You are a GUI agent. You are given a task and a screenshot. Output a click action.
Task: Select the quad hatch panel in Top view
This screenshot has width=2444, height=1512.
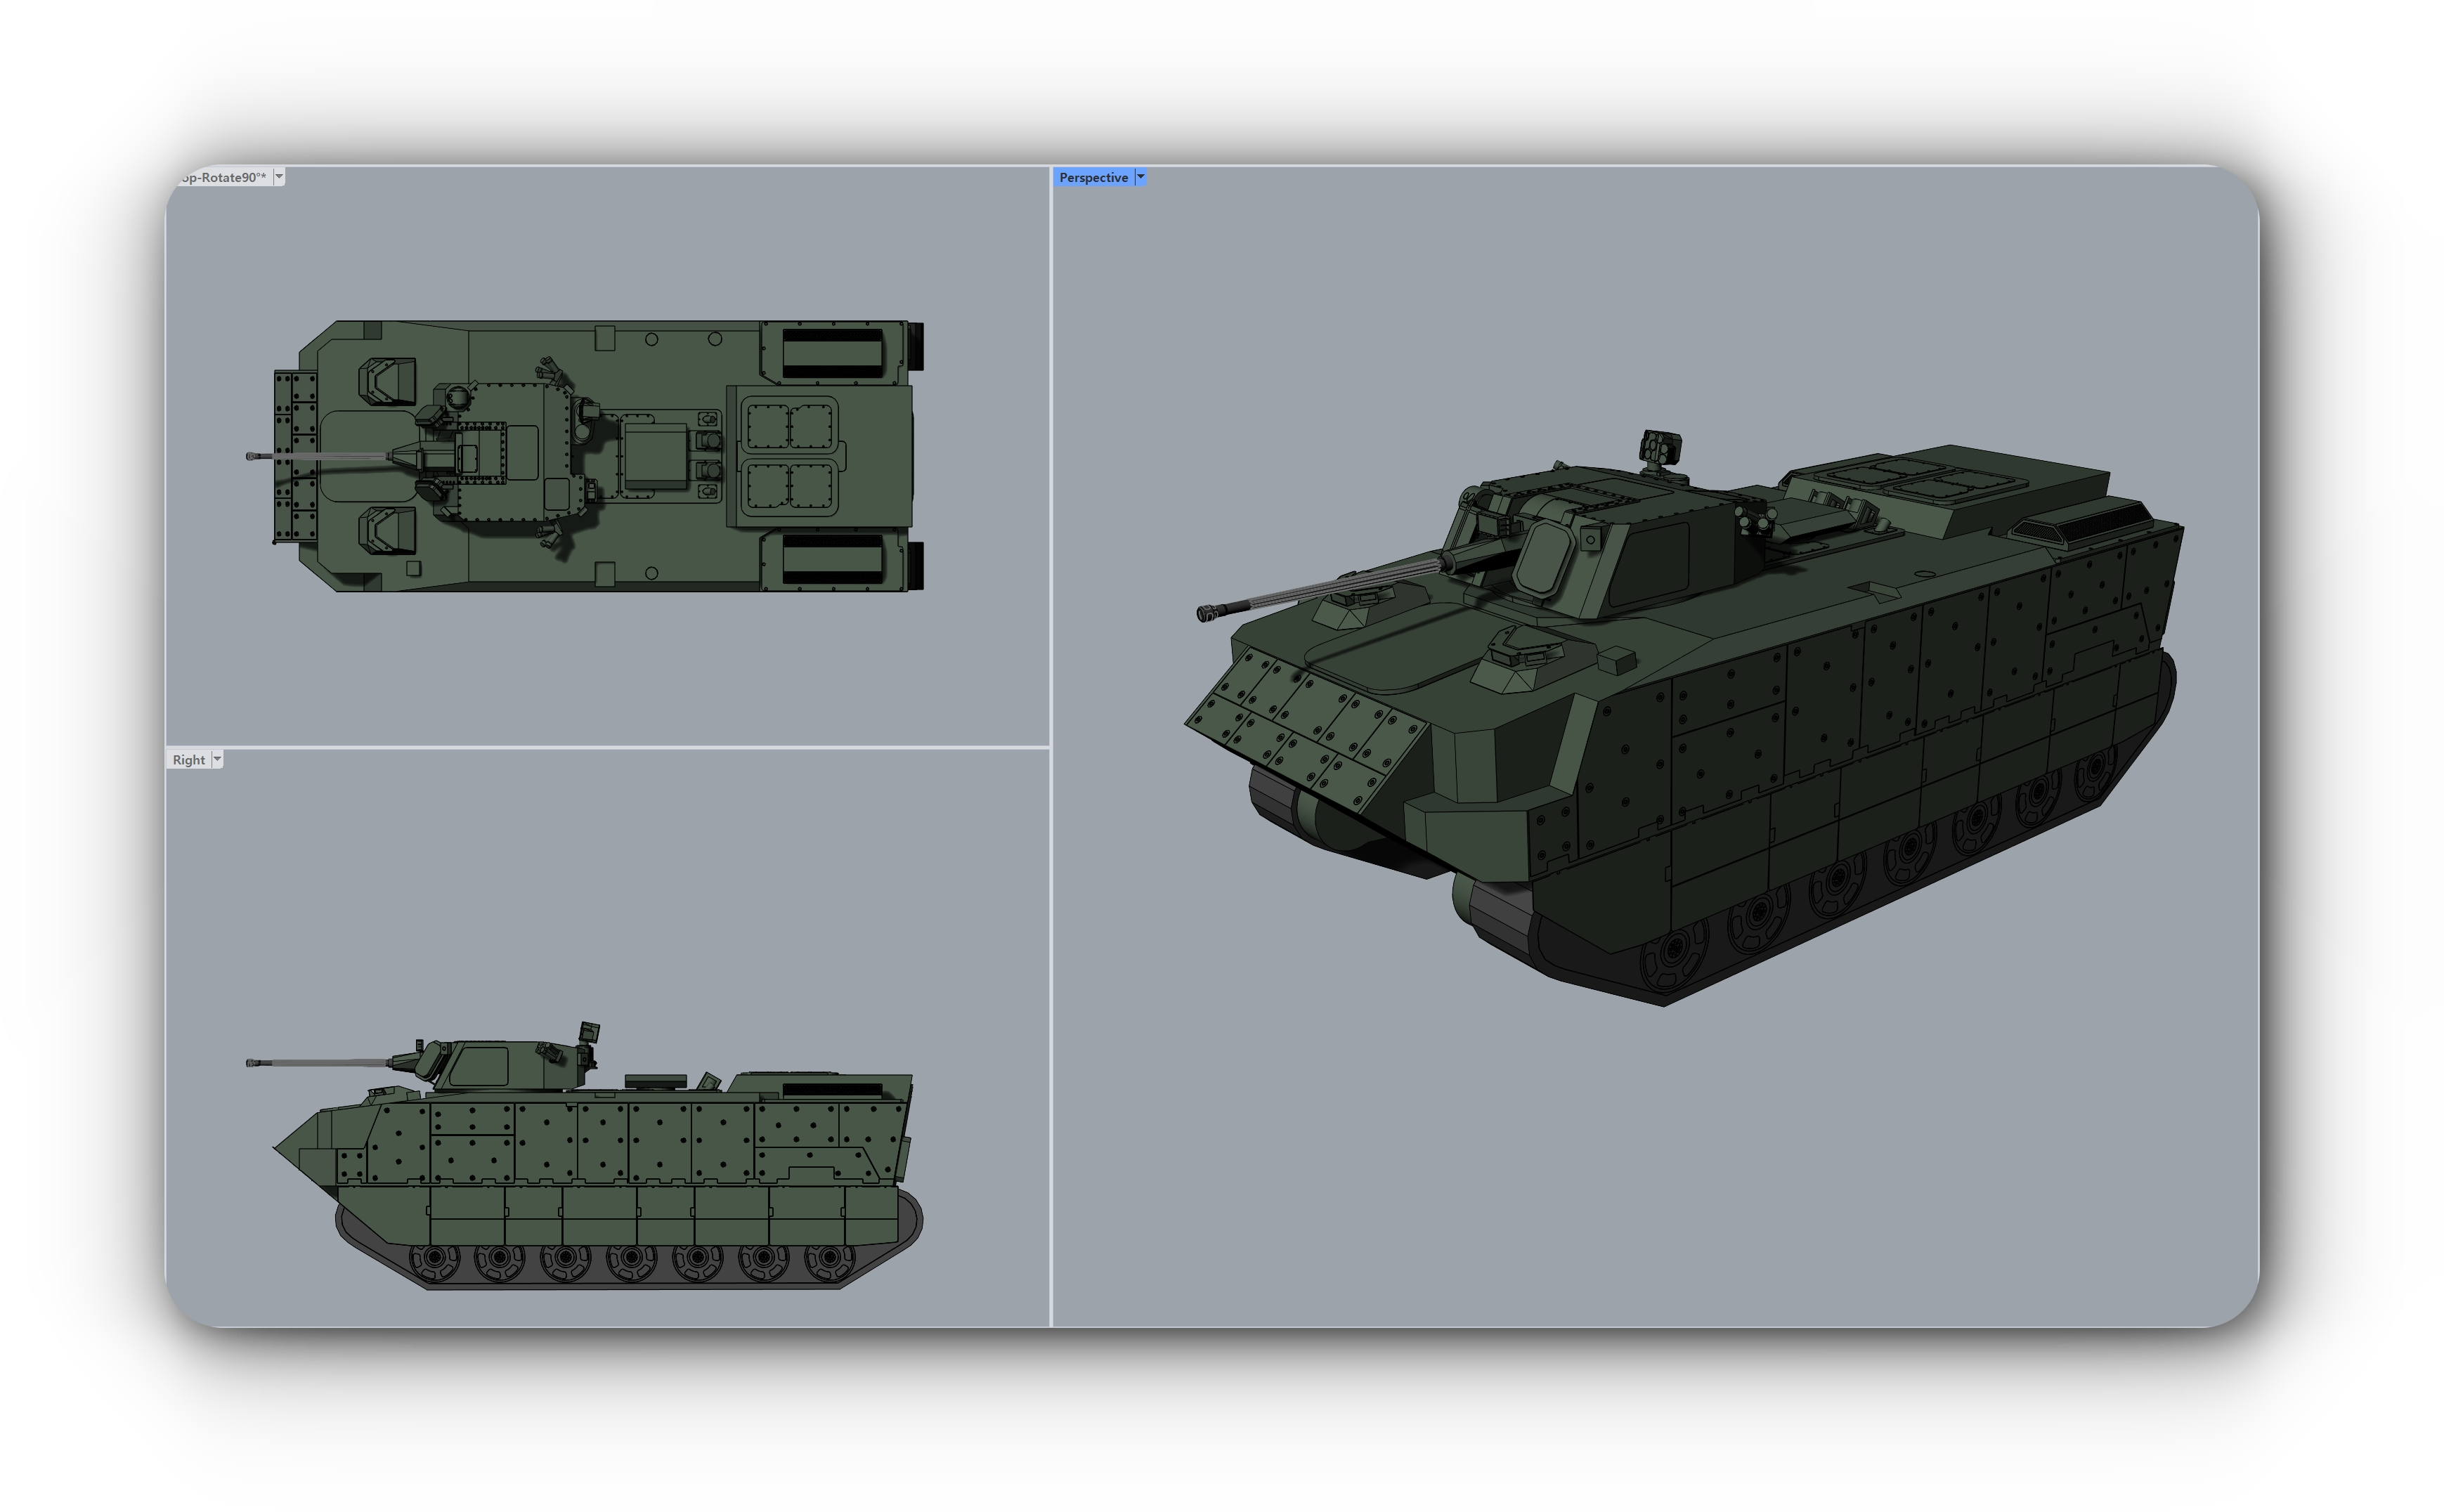pyautogui.click(x=791, y=456)
